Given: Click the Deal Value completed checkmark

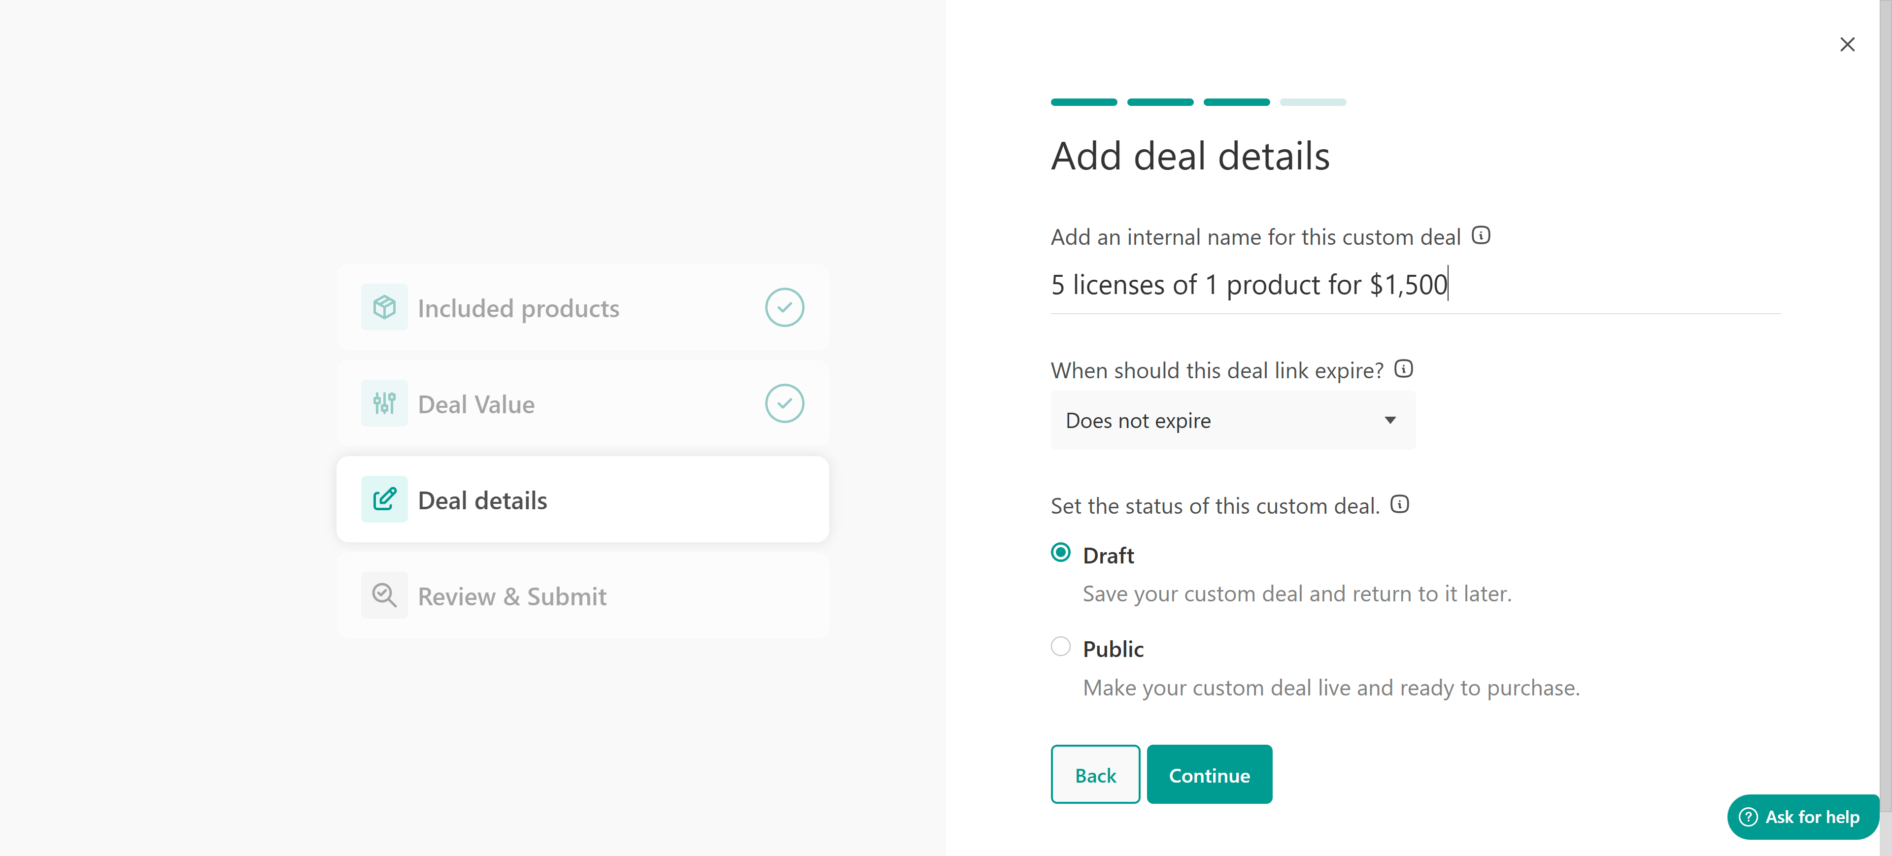Looking at the screenshot, I should coord(784,403).
